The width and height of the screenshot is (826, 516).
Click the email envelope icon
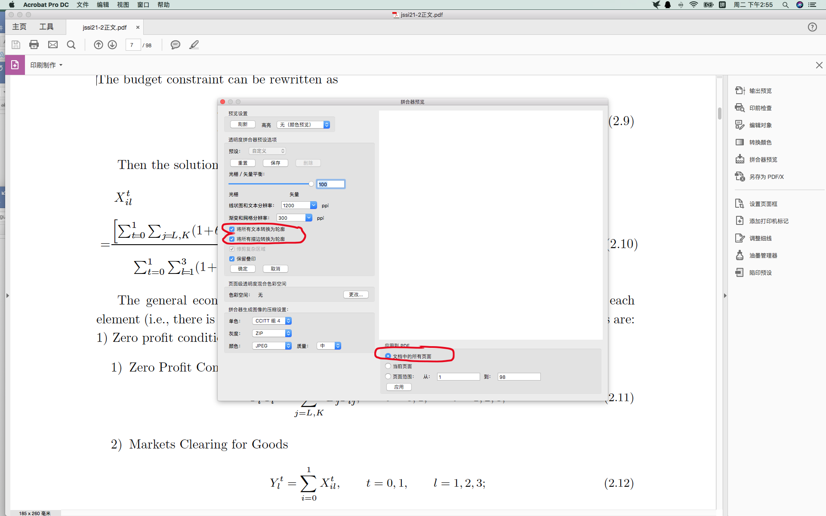point(53,45)
